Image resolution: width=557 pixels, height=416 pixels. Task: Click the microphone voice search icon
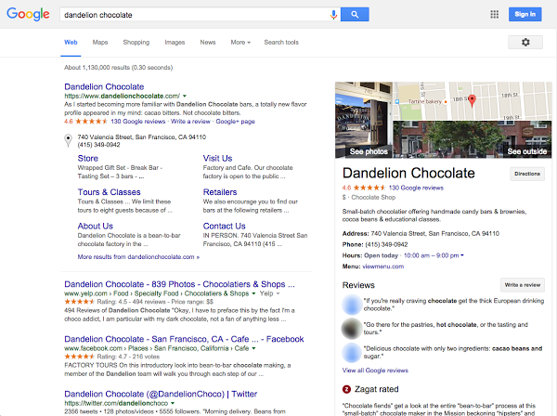[x=333, y=15]
